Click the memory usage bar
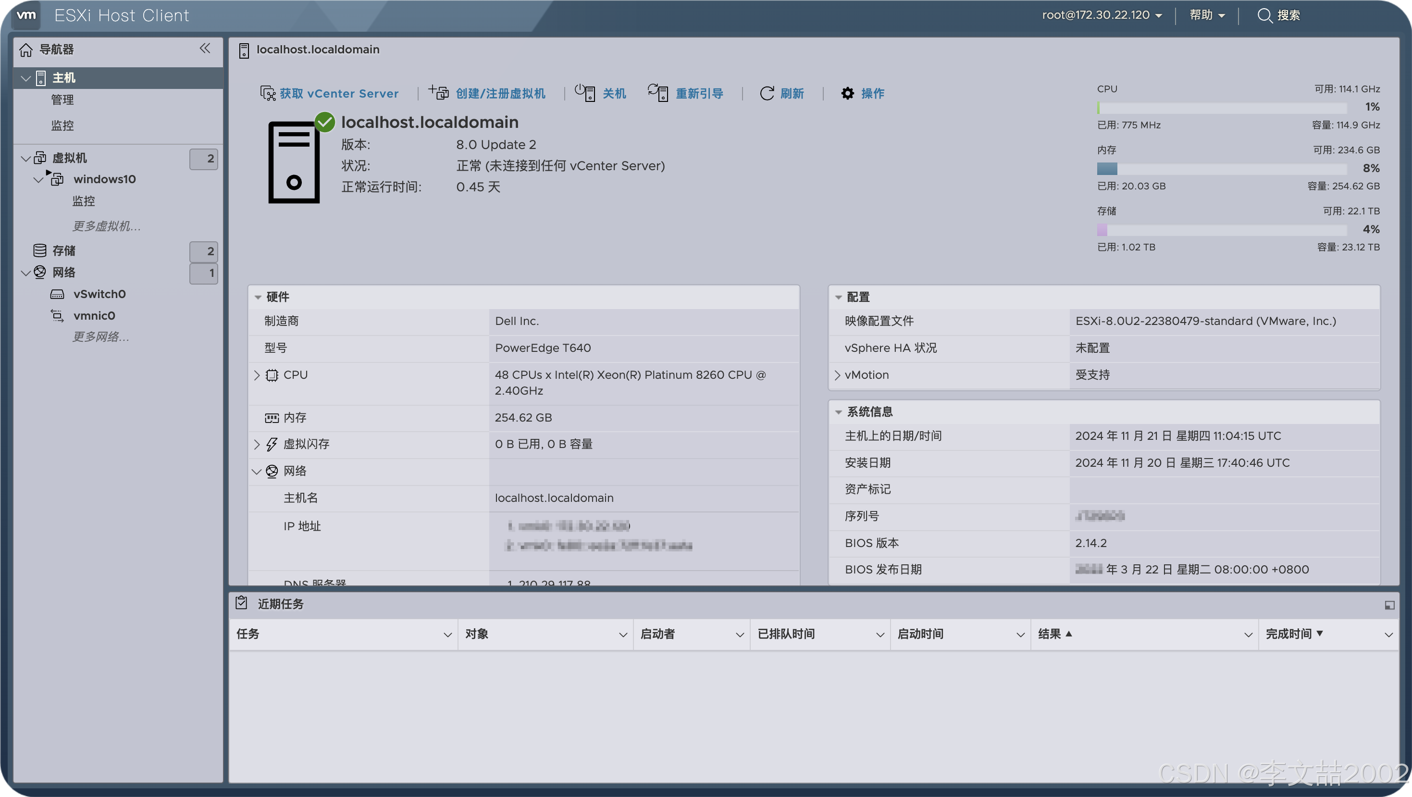 [1222, 169]
